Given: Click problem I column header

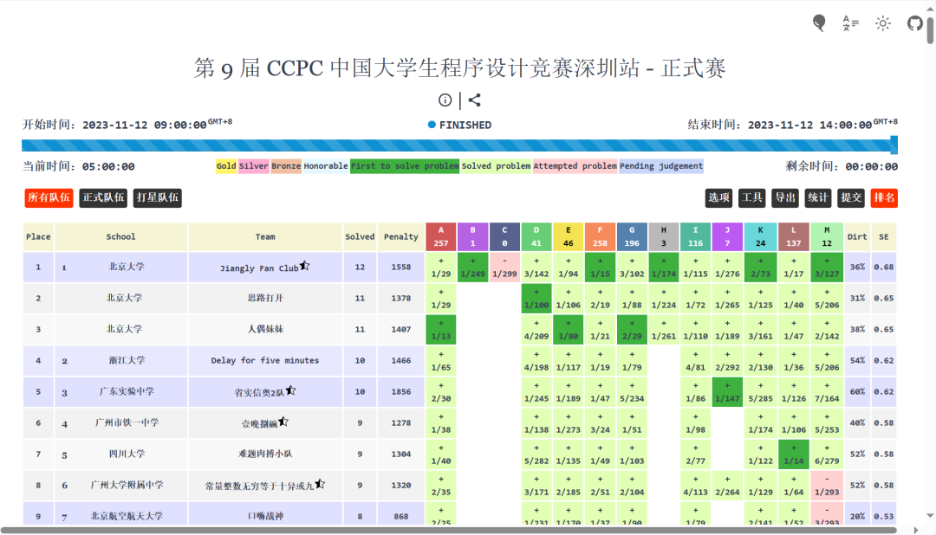Looking at the screenshot, I should tap(695, 237).
